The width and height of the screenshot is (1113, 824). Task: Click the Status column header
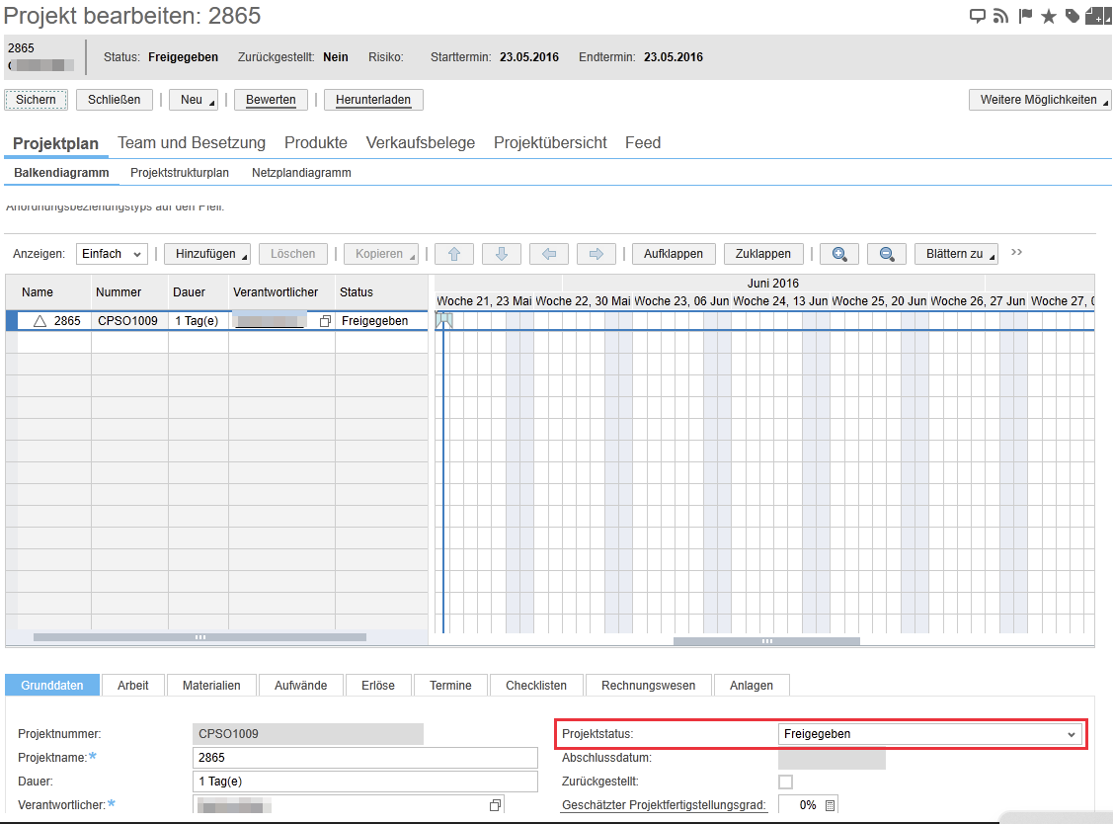click(x=382, y=292)
